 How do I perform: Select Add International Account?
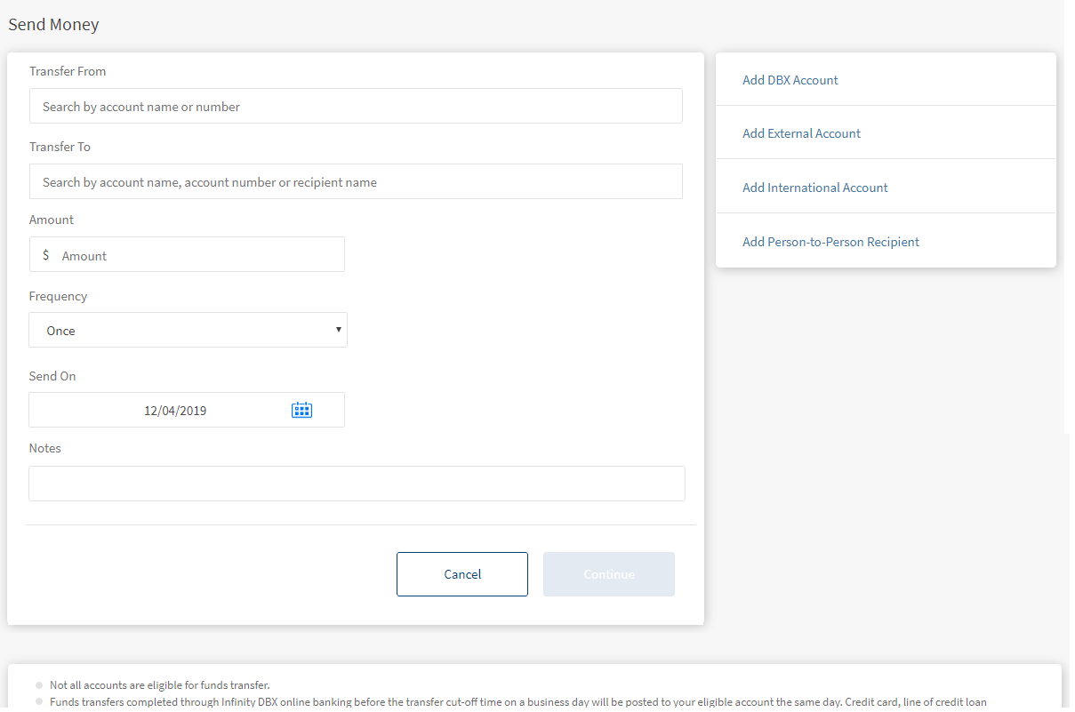814,188
